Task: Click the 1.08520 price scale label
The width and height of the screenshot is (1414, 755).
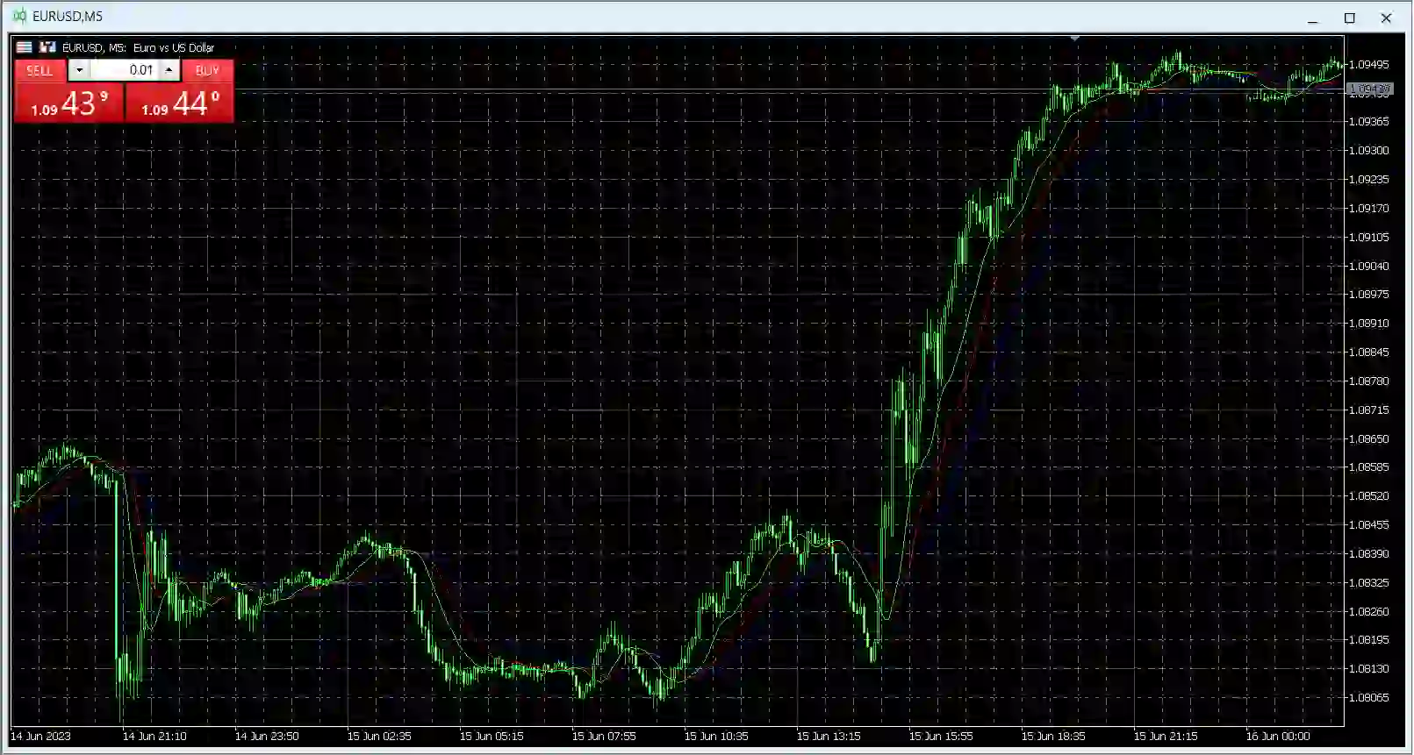Action: pos(1369,495)
